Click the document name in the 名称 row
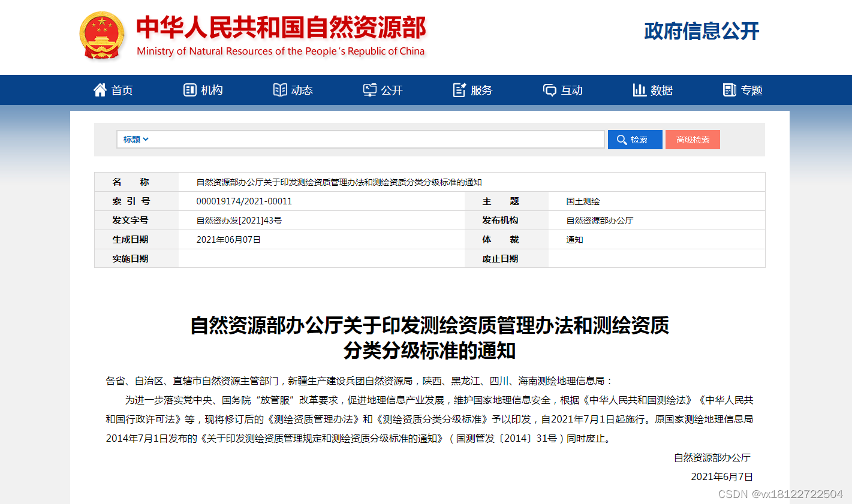Image resolution: width=852 pixels, height=504 pixels. point(339,182)
